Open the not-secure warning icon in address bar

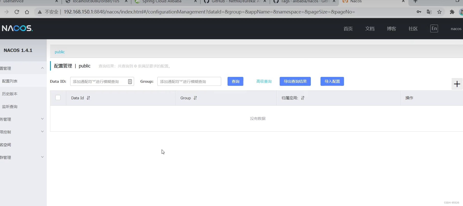[40, 12]
